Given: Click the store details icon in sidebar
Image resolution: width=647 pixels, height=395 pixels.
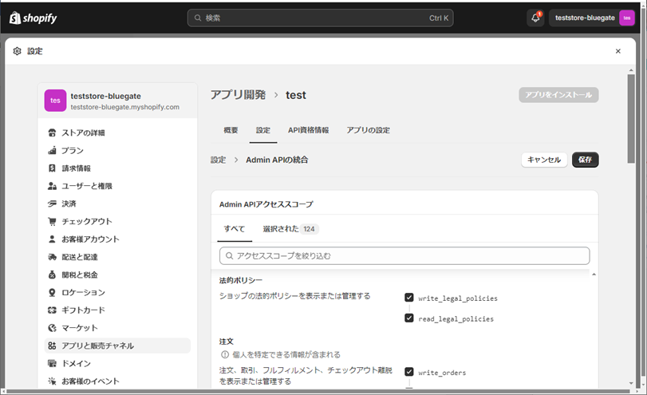Looking at the screenshot, I should click(53, 132).
